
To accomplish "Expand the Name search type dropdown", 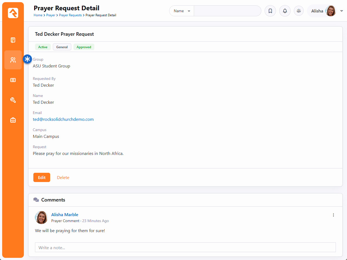I will 182,11.
